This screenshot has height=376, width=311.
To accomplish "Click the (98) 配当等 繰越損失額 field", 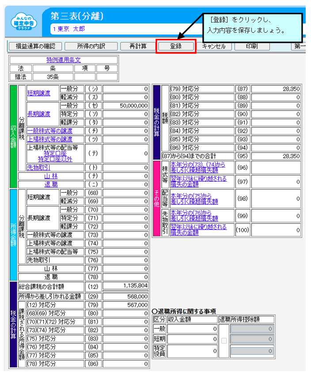I will click(276, 198).
